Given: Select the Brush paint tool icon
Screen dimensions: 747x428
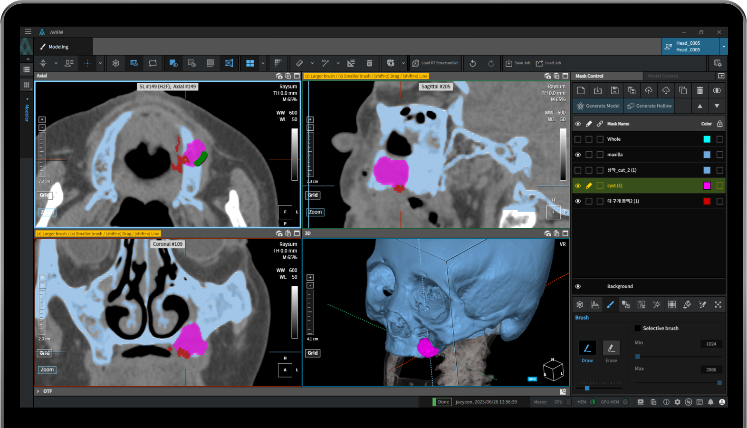Looking at the screenshot, I should [611, 304].
